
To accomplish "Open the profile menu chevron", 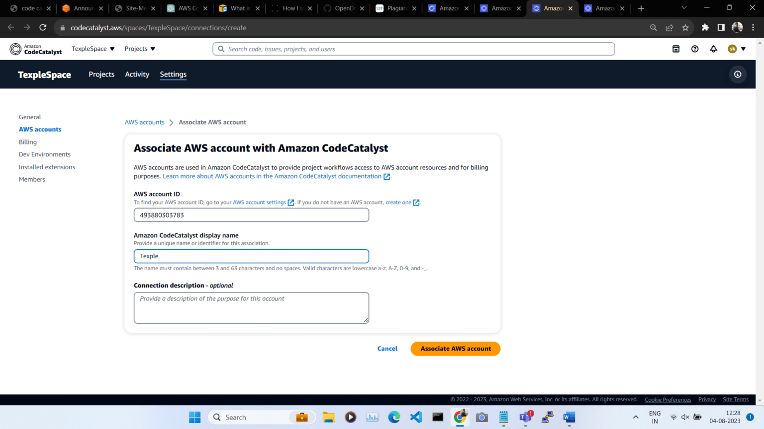I will [x=743, y=49].
